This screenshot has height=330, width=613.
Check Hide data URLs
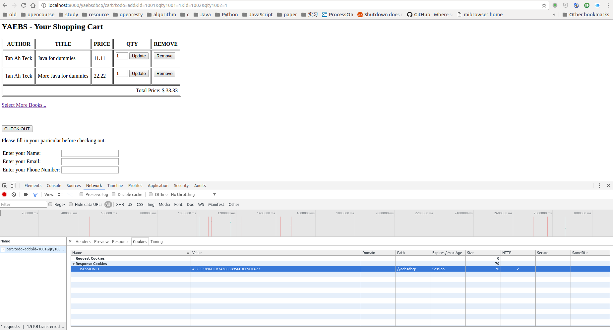(71, 204)
